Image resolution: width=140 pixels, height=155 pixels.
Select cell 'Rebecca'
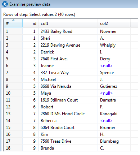point(68,121)
